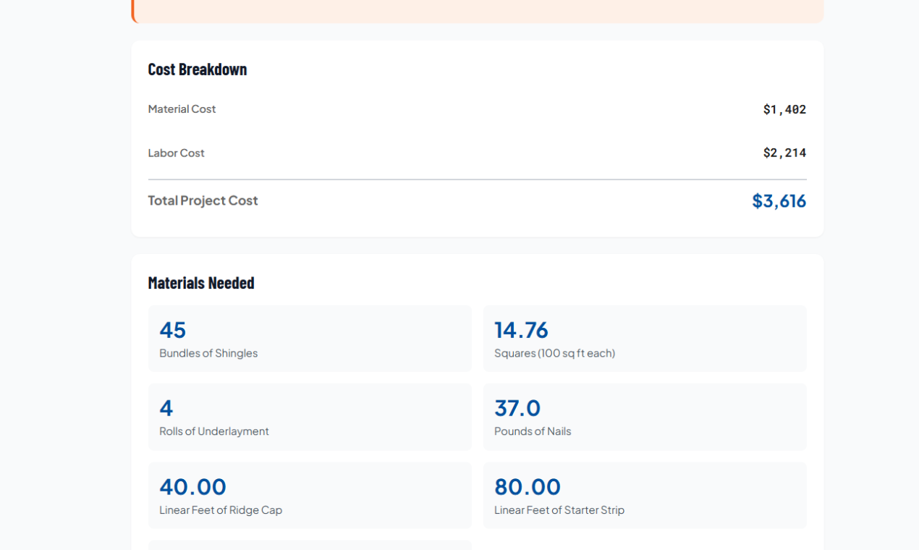919x550 pixels.
Task: Select the Squares (100 sq ft each) label
Action: (x=554, y=354)
